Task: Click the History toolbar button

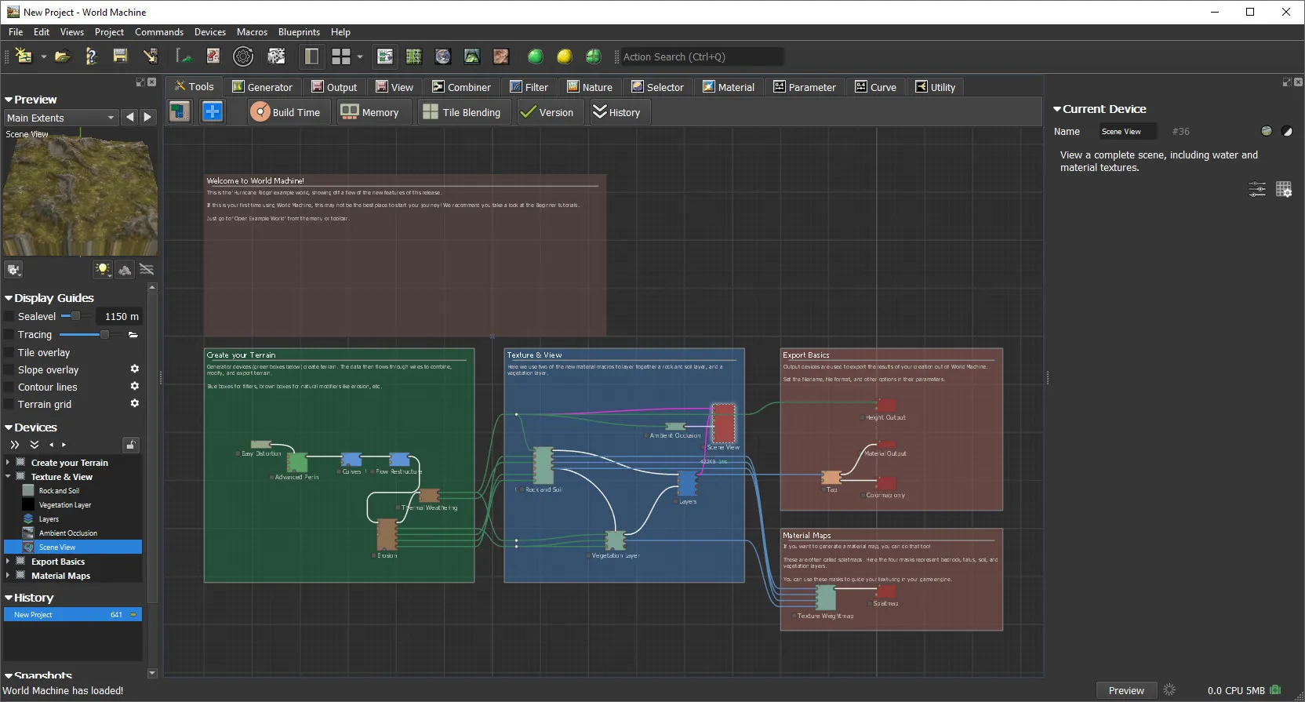Action: [618, 112]
